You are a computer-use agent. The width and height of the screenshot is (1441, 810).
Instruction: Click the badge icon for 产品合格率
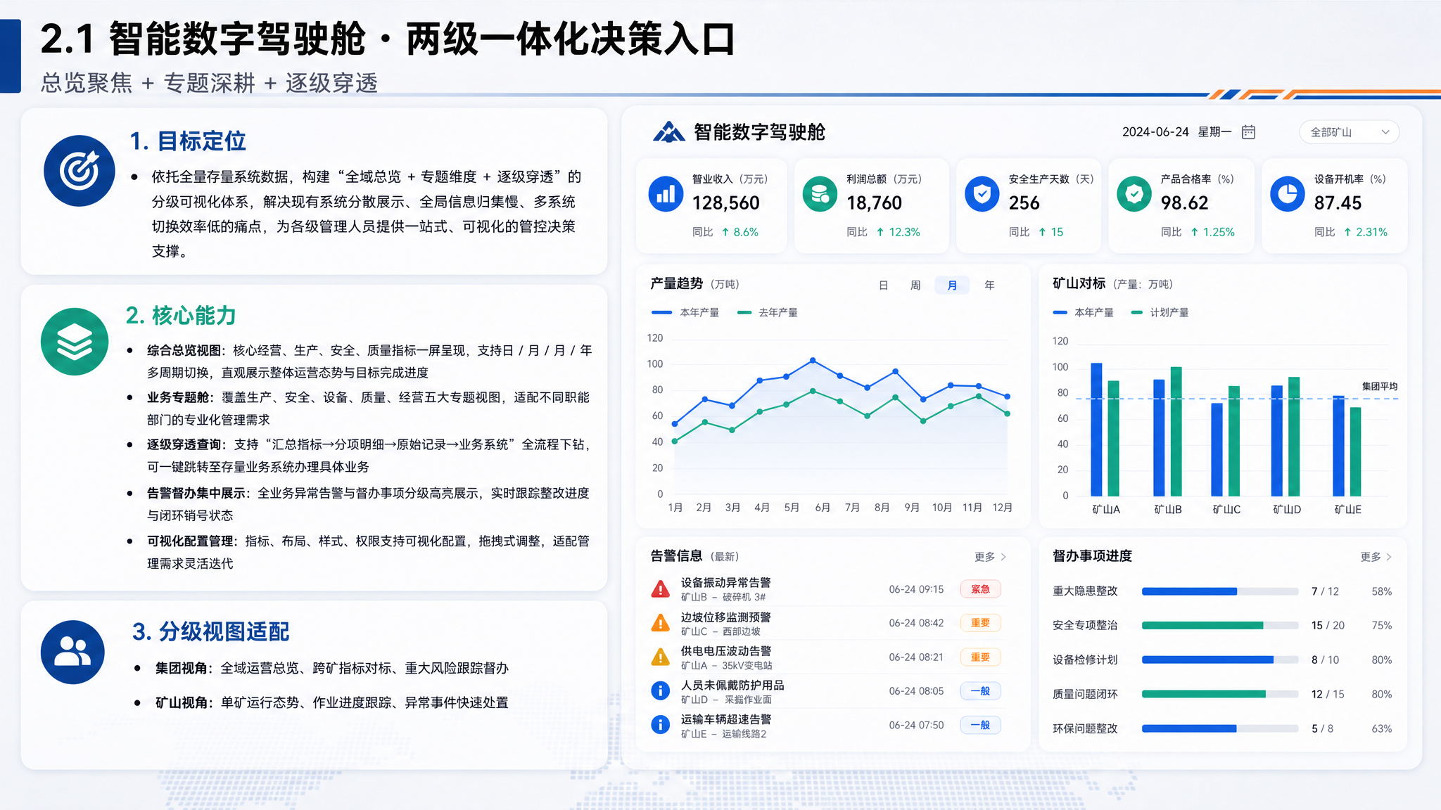[x=1134, y=194]
